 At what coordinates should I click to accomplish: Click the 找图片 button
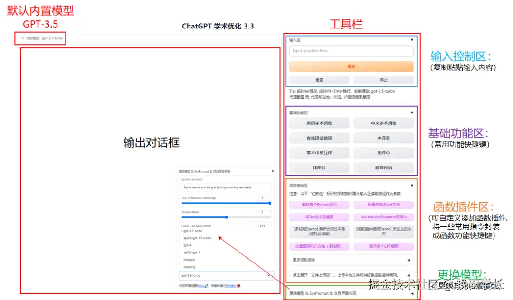319,168
